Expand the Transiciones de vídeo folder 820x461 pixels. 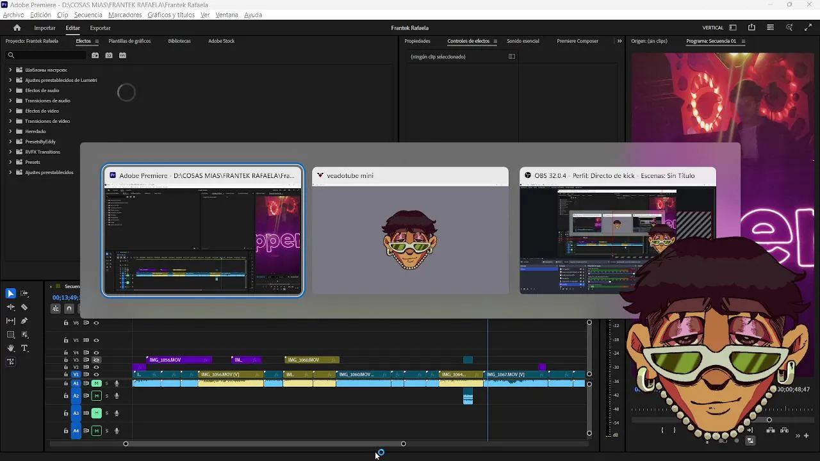point(10,121)
